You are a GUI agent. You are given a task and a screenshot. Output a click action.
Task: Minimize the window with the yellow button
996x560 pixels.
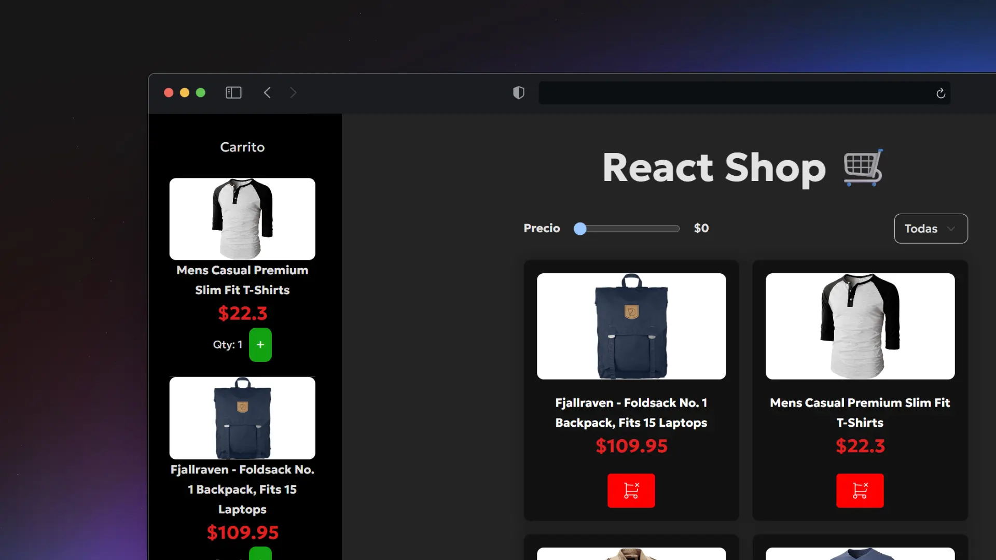[185, 93]
